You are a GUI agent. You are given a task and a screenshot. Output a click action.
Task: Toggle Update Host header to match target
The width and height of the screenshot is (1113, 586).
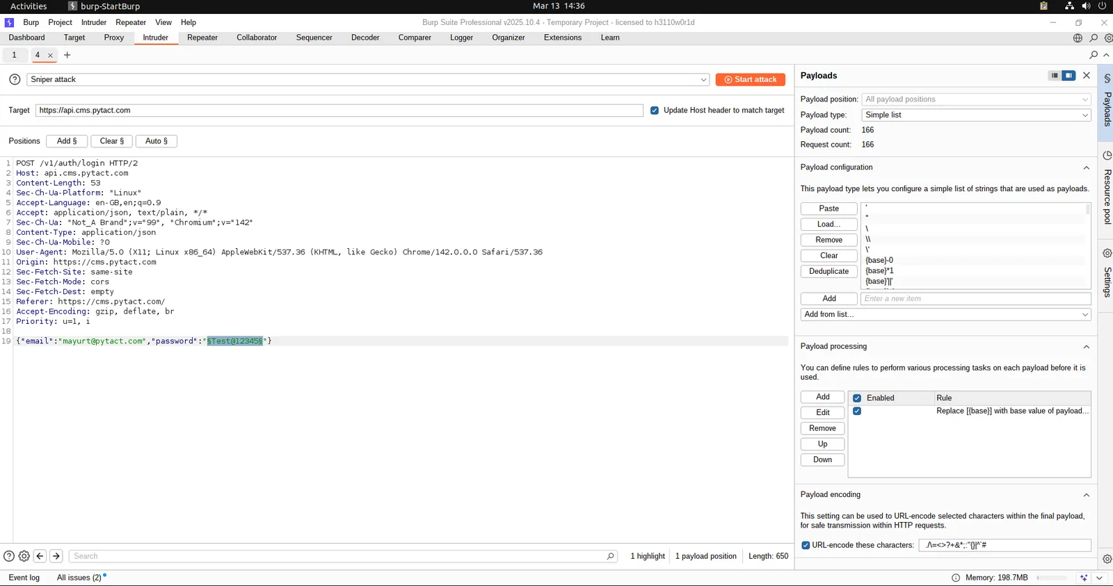[655, 111]
